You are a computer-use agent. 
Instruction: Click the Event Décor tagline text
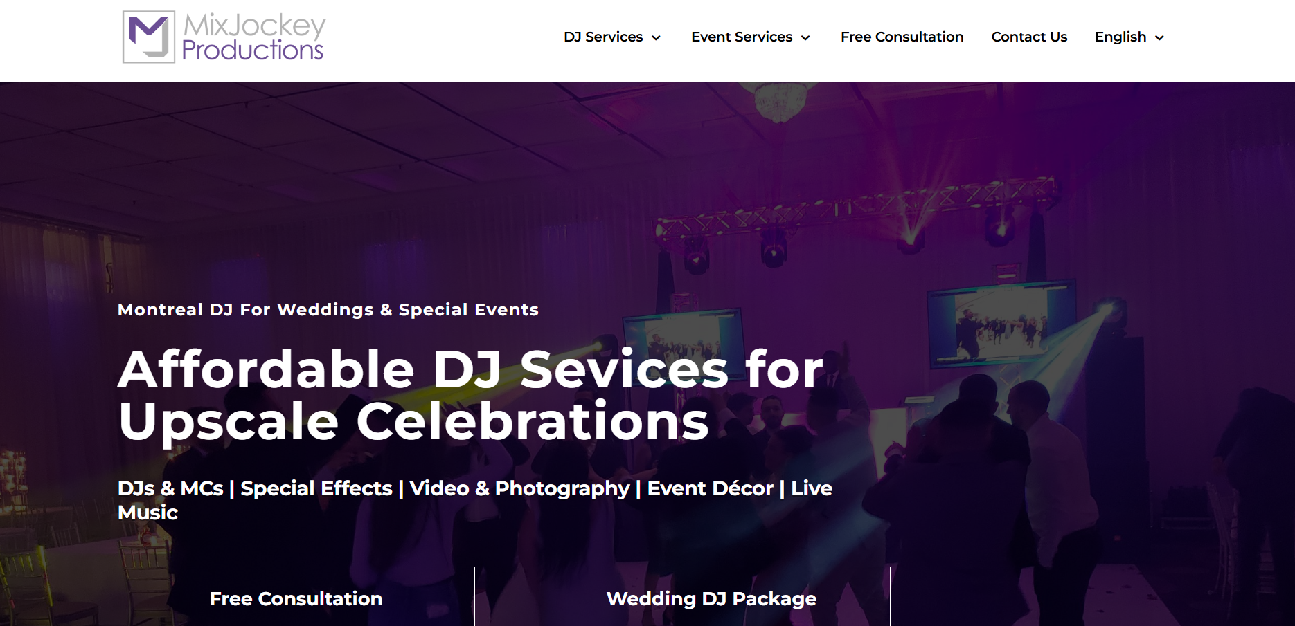[710, 488]
